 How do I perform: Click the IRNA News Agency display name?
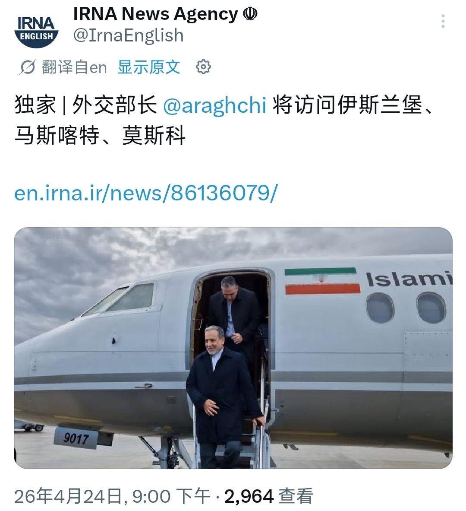[x=156, y=14]
